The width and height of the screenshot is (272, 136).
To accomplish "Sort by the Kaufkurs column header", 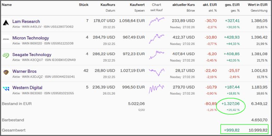I will coord(108,5).
